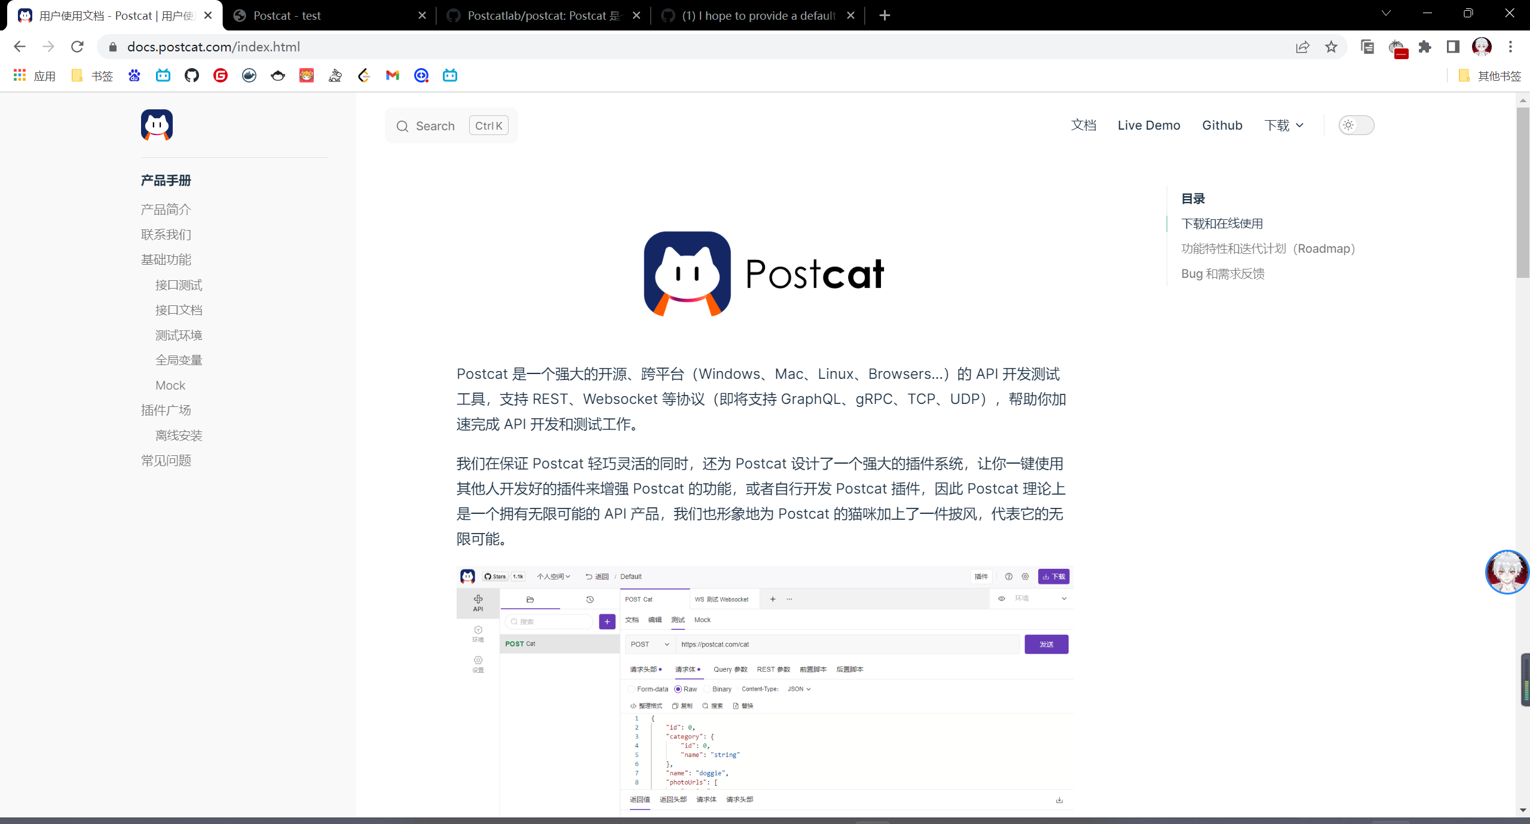Click the Postcat logo in the sidebar
Image resolution: width=1530 pixels, height=824 pixels.
point(157,125)
